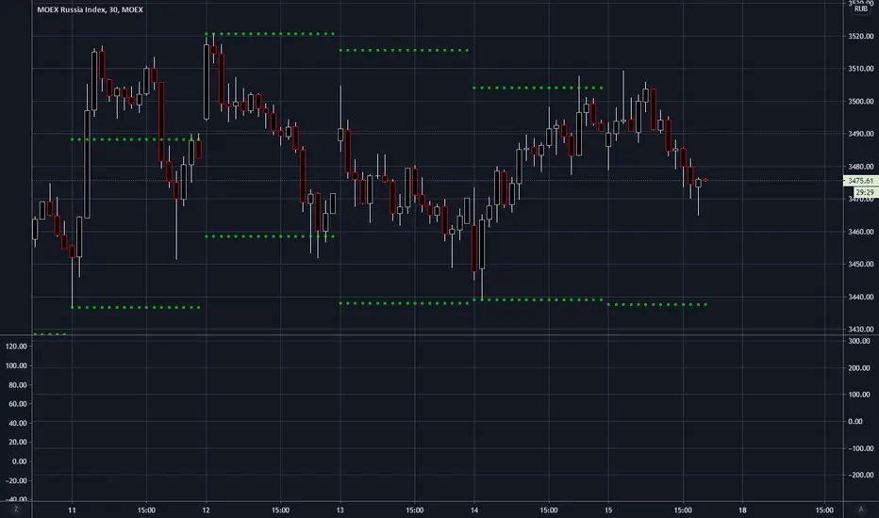Open the timezone menu labeled Z
Screen dimensions: 879x518
tap(16, 510)
